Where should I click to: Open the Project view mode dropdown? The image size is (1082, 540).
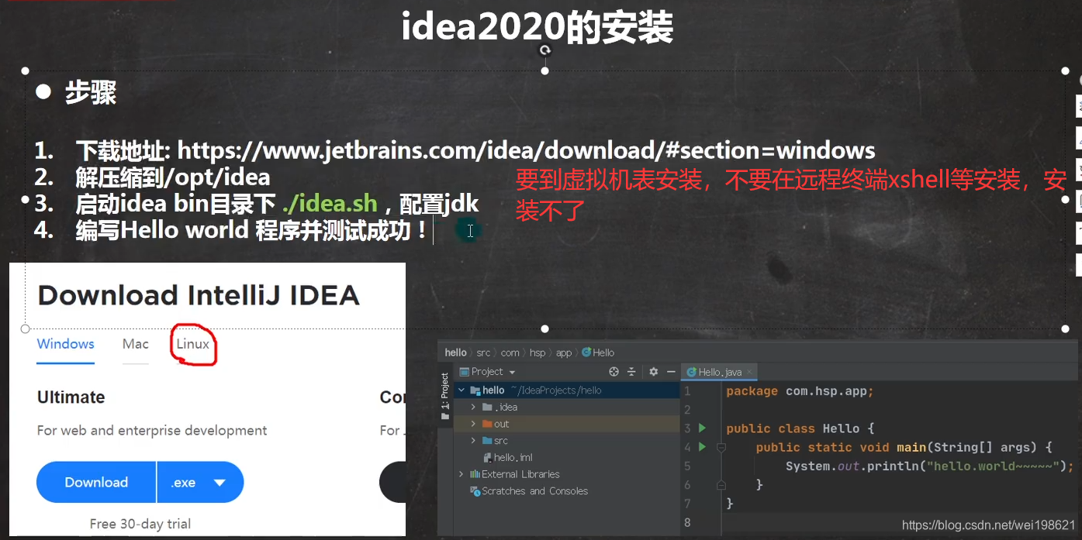512,373
